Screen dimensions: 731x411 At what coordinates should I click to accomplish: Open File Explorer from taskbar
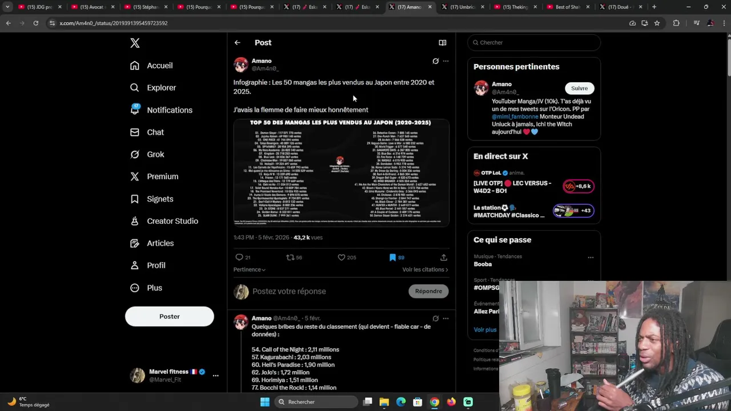pos(384,402)
